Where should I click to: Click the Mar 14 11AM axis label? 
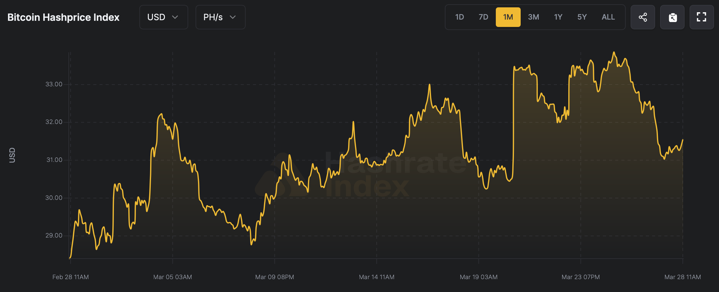tap(377, 277)
